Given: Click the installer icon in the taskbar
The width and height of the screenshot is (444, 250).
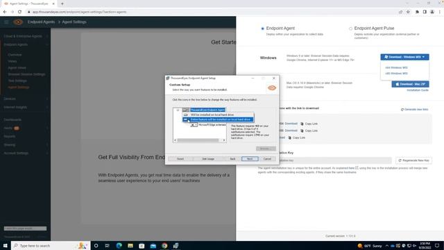Looking at the screenshot, I should click(x=176, y=245).
